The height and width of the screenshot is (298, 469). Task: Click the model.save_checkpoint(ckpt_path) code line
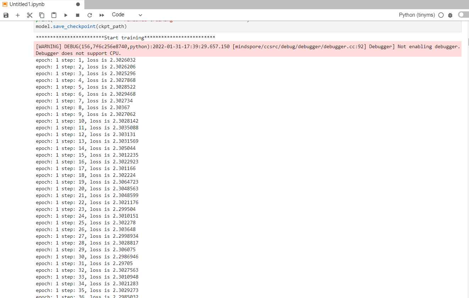pos(81,26)
